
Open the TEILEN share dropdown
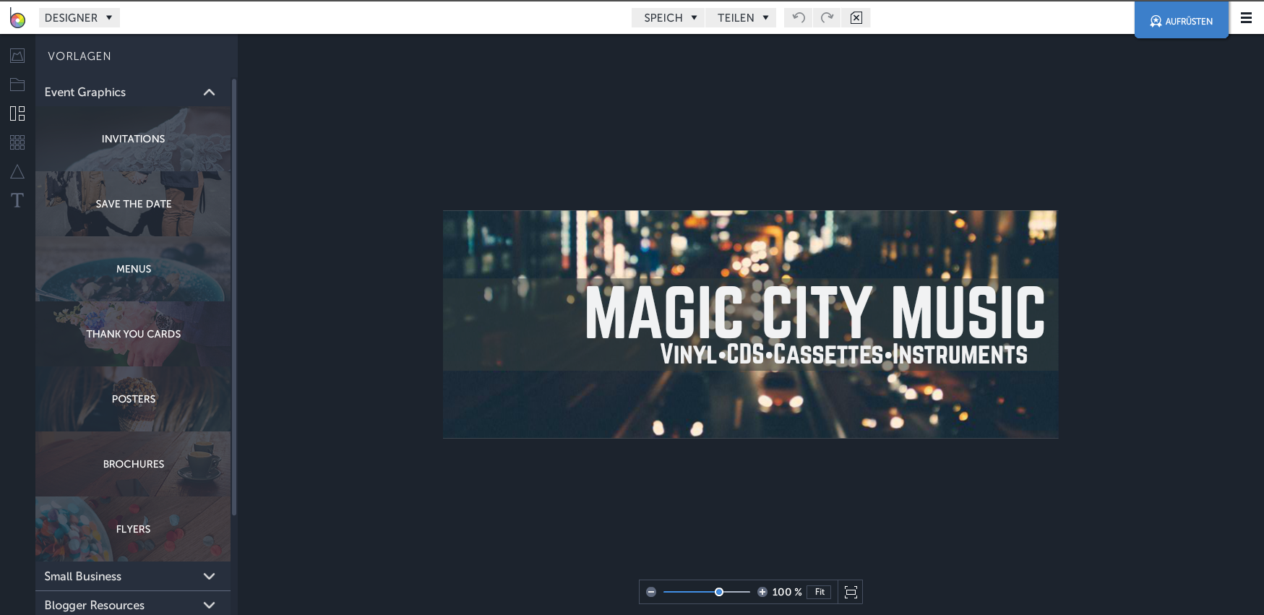[x=741, y=17]
